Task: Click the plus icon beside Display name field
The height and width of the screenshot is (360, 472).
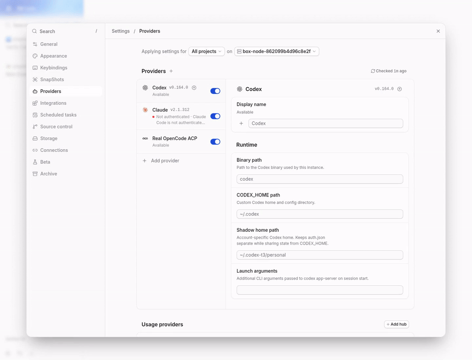Action: (x=241, y=123)
